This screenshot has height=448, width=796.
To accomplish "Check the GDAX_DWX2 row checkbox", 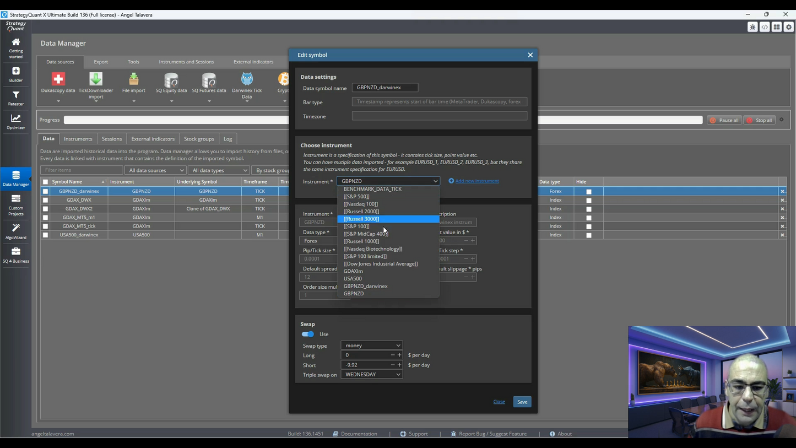I will click(x=45, y=209).
